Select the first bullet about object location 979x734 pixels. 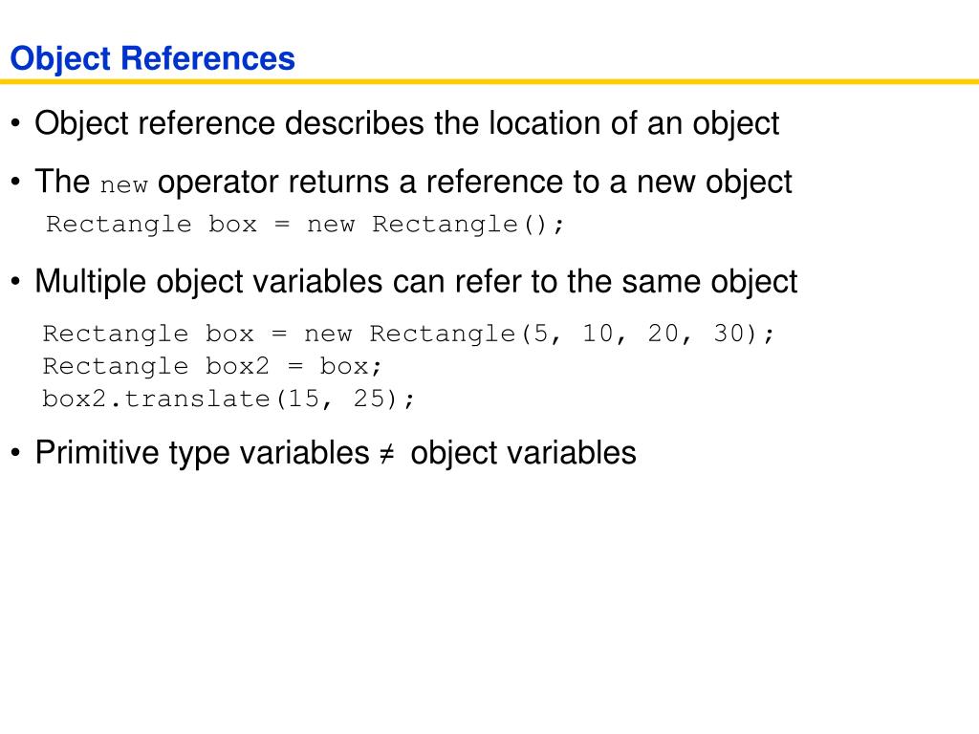point(406,123)
